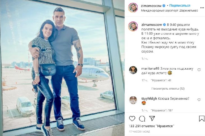Screen dimensions: 205x136
Task: Open the maritana93 username link
Action: (150, 69)
